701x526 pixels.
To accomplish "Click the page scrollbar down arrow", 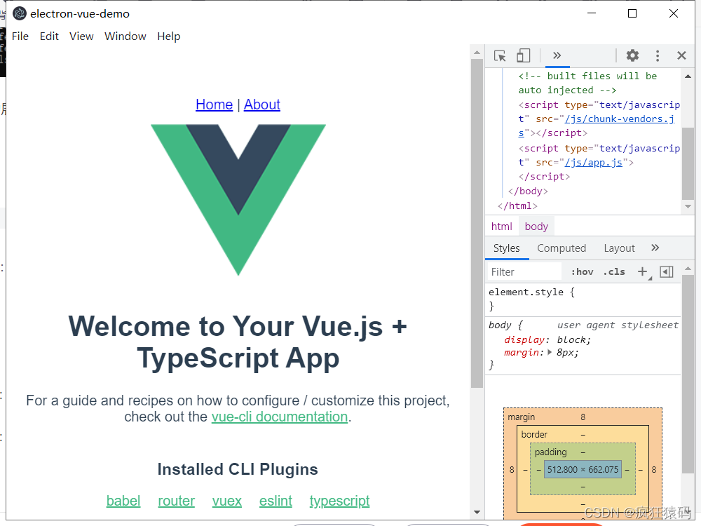I will [477, 513].
